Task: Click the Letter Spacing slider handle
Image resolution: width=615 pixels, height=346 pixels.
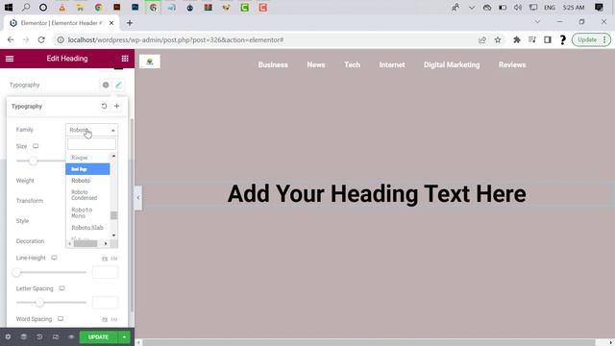Action: (x=39, y=303)
